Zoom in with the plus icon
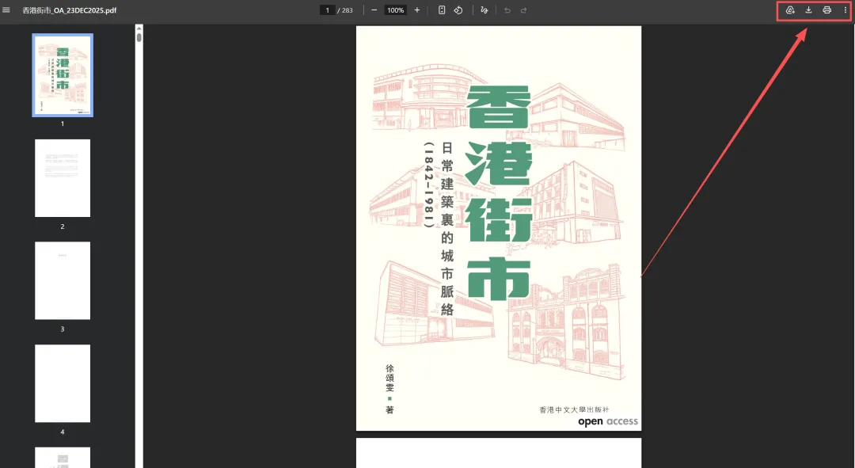 point(417,10)
